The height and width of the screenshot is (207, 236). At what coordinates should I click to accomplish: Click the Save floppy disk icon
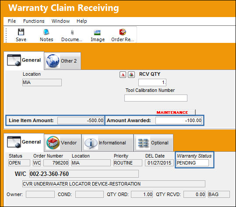[x=21, y=32]
